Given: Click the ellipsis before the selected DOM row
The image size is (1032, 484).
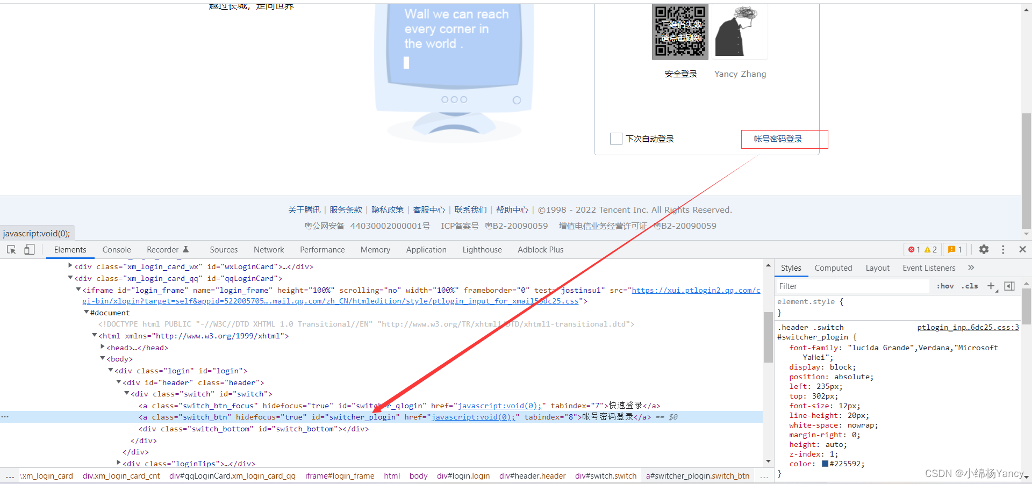Looking at the screenshot, I should (5, 417).
